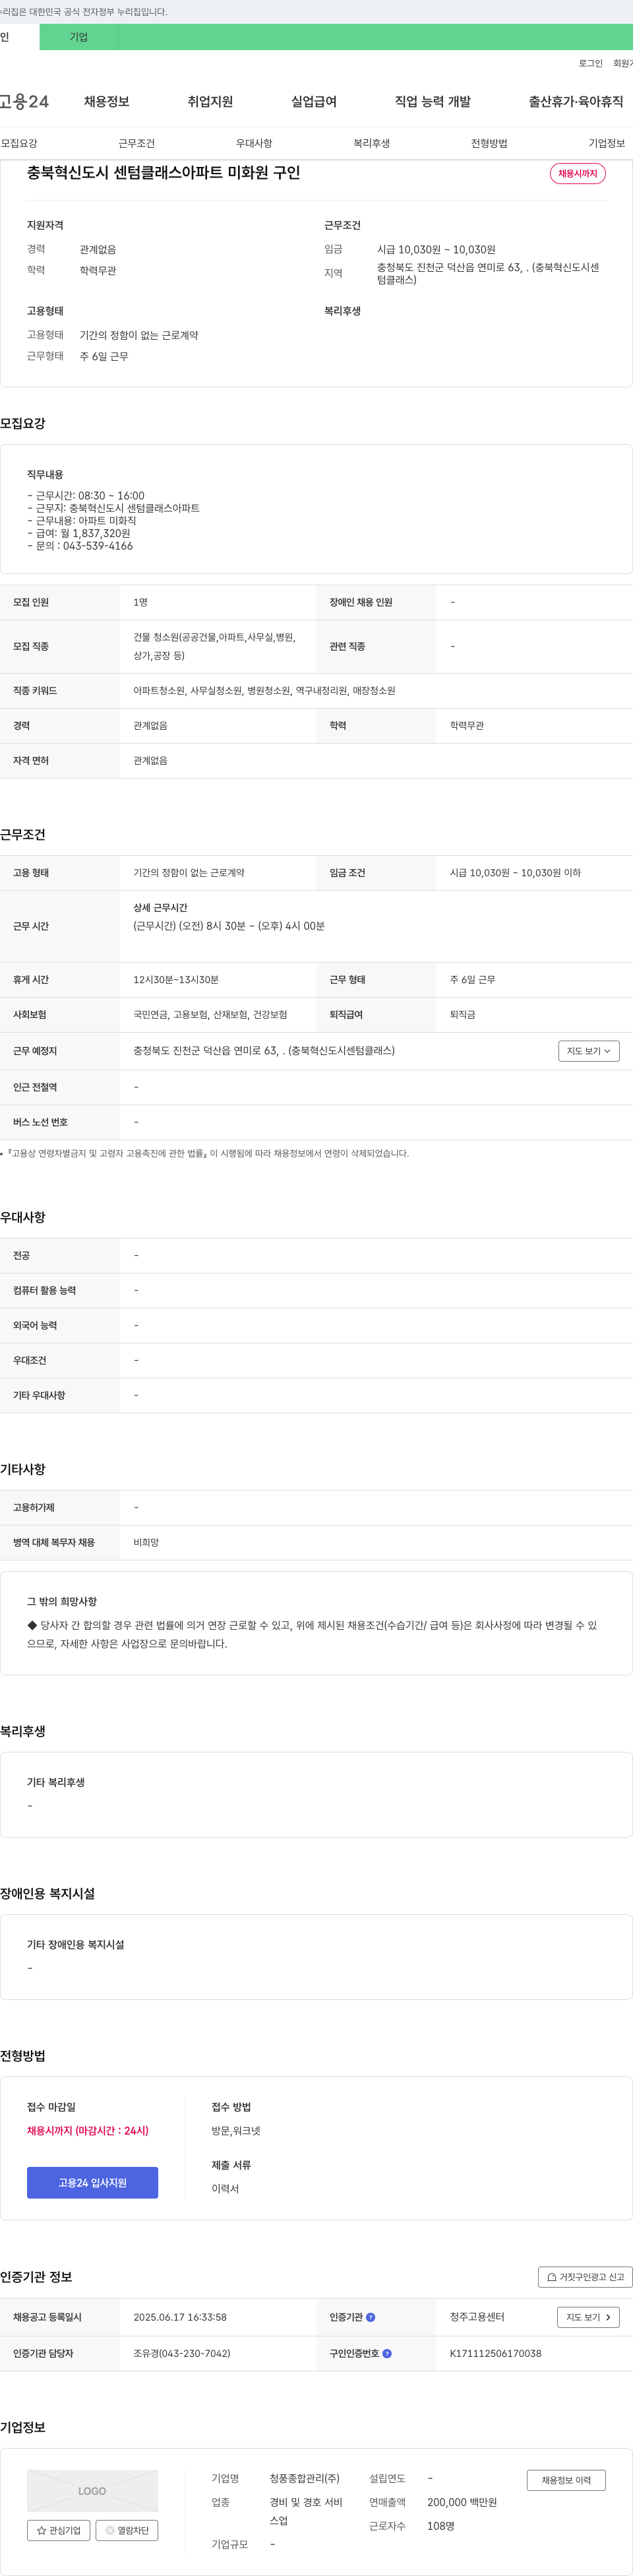
Task: Jump to the 전형방법 section tab
Action: [x=489, y=143]
